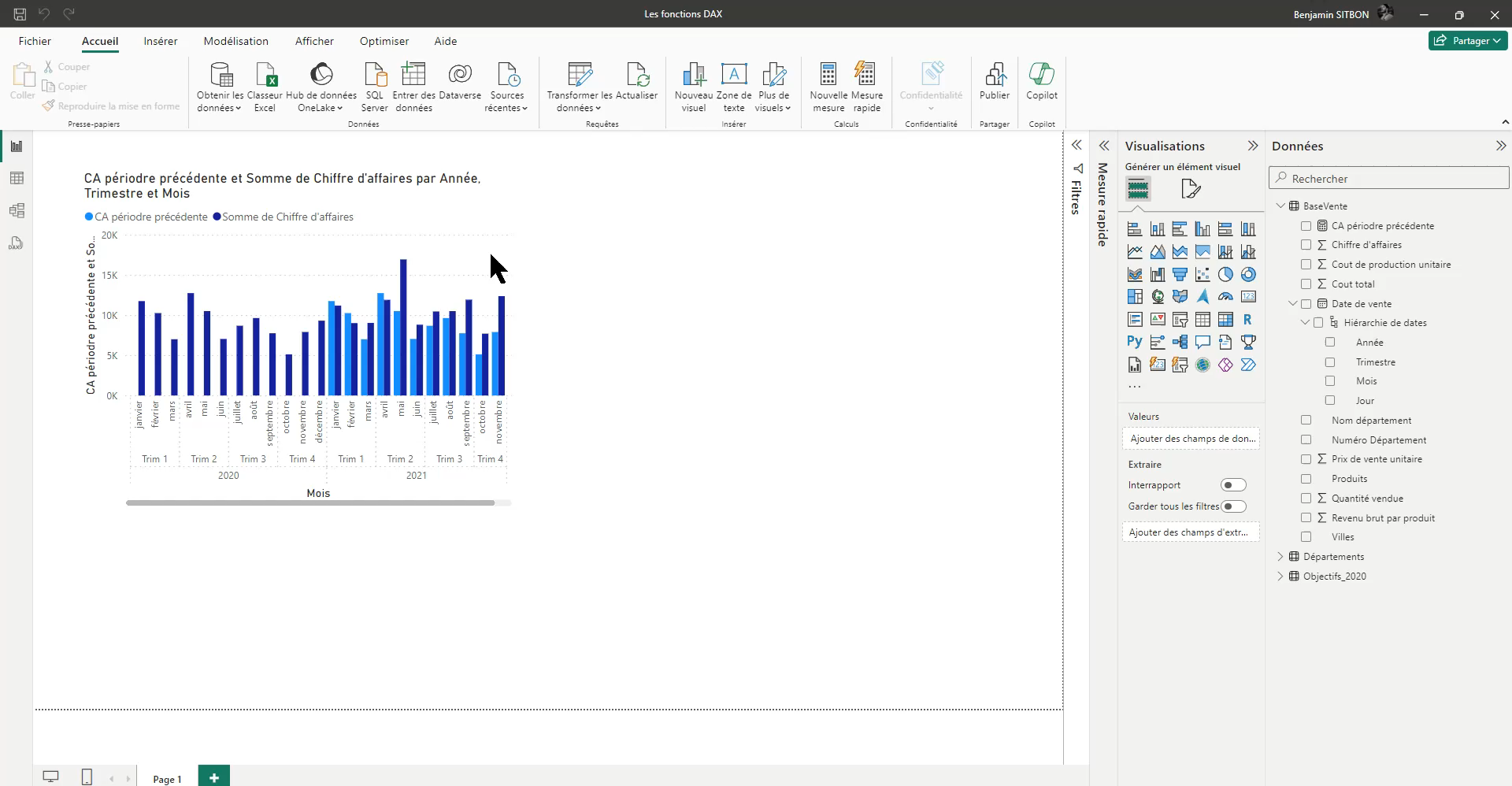Viewport: 1512px width, 786px height.
Task: Select the stacked bar chart visual
Action: pyautogui.click(x=1135, y=229)
